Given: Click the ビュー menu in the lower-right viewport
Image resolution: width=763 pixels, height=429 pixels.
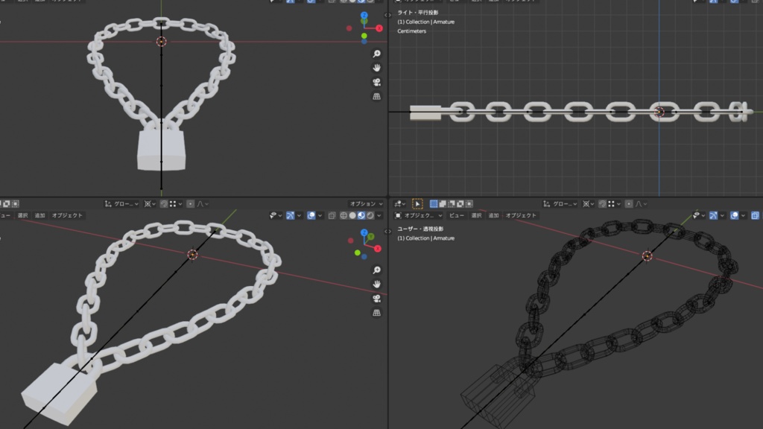Looking at the screenshot, I should tap(457, 214).
